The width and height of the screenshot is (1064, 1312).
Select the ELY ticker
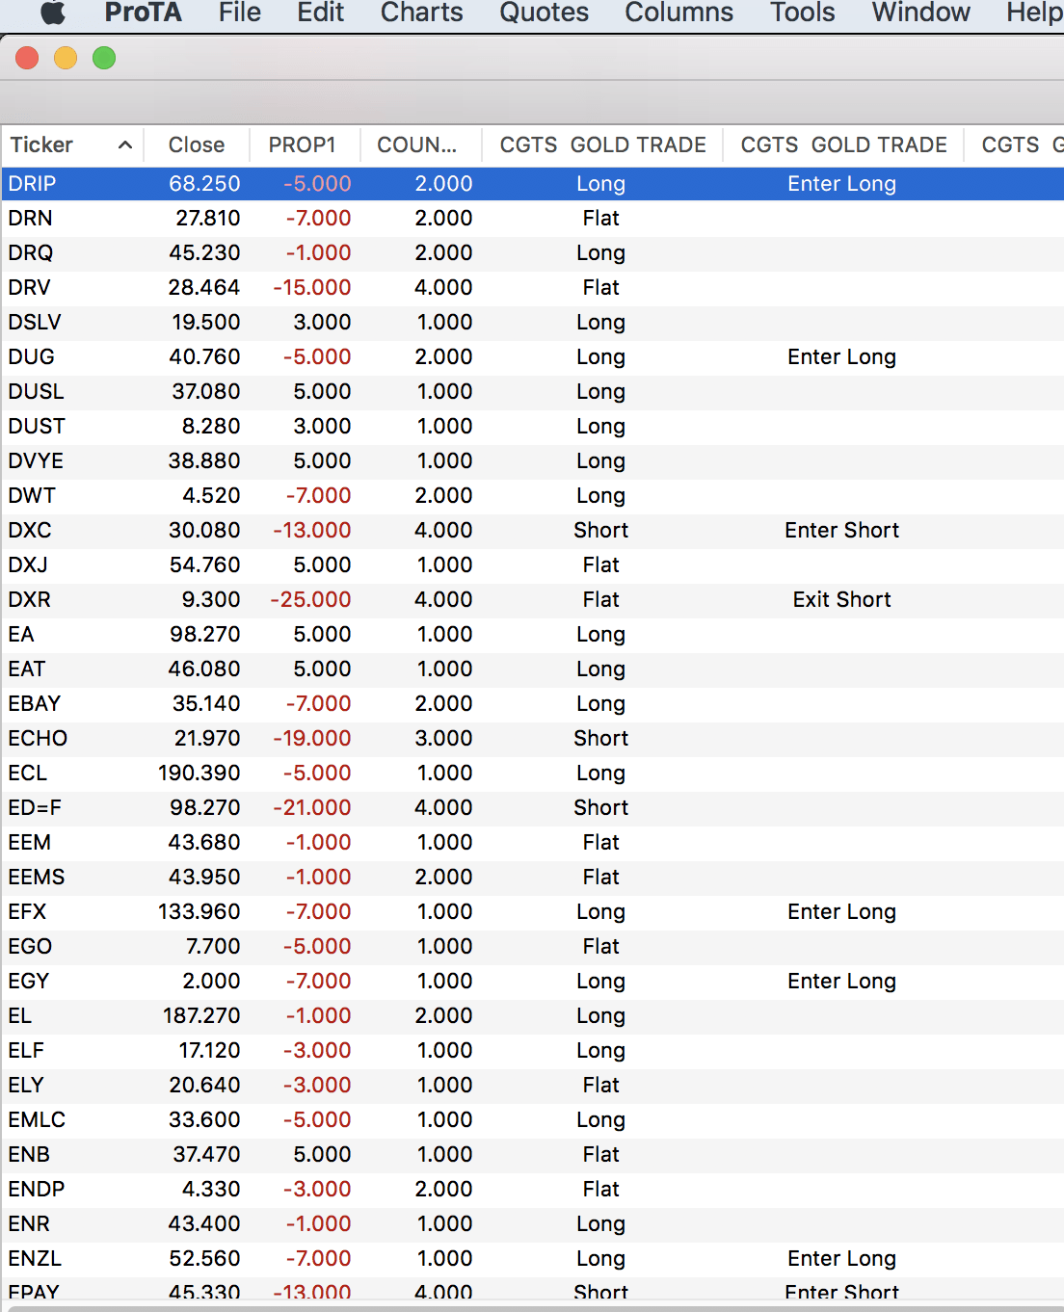[26, 1086]
